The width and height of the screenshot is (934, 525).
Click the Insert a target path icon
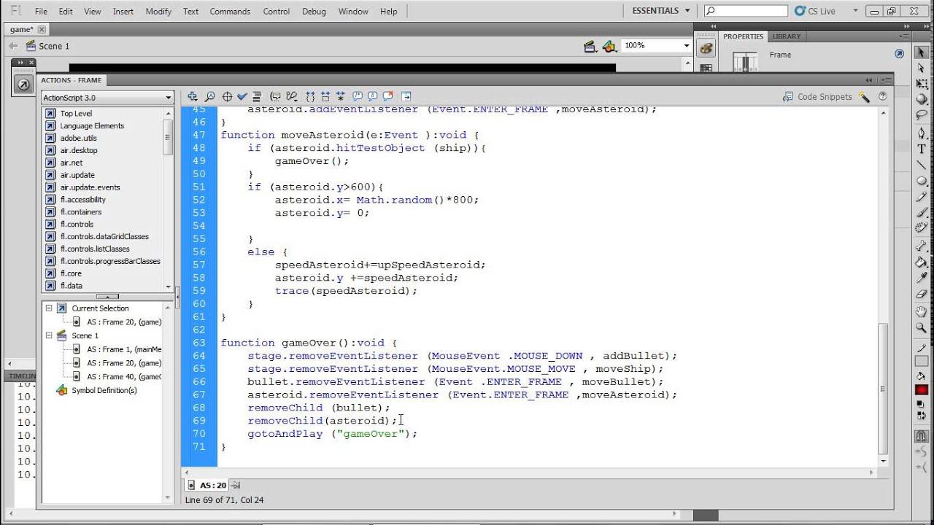click(x=227, y=96)
